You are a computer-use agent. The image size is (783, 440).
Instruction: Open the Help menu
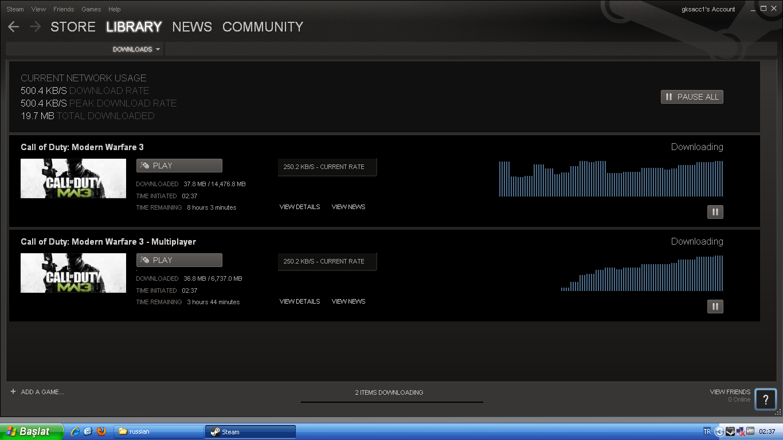[115, 9]
